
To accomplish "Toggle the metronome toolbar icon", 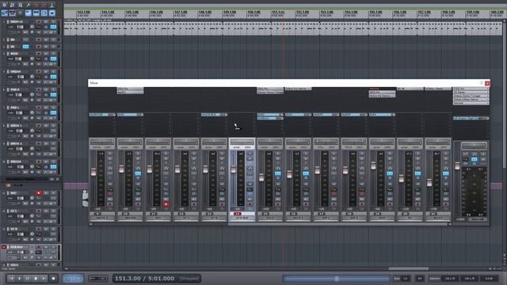I will 51,6.
